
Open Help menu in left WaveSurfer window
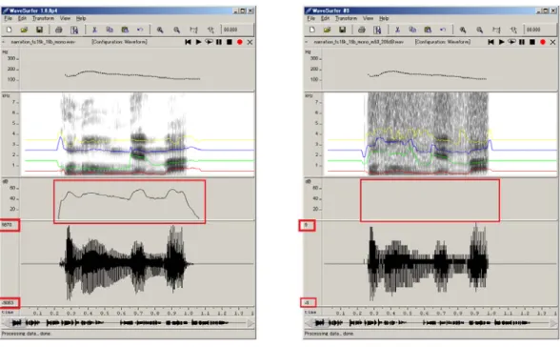pos(81,18)
